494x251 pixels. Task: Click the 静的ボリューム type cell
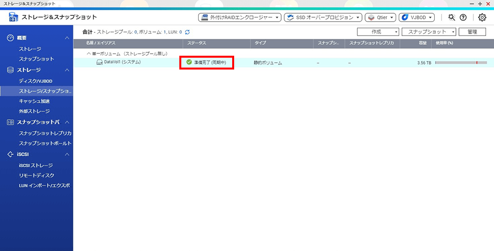(268, 63)
